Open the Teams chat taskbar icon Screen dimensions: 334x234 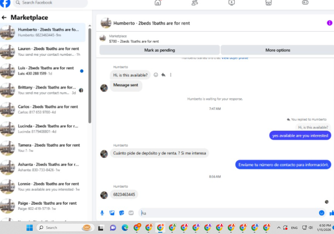(113, 228)
